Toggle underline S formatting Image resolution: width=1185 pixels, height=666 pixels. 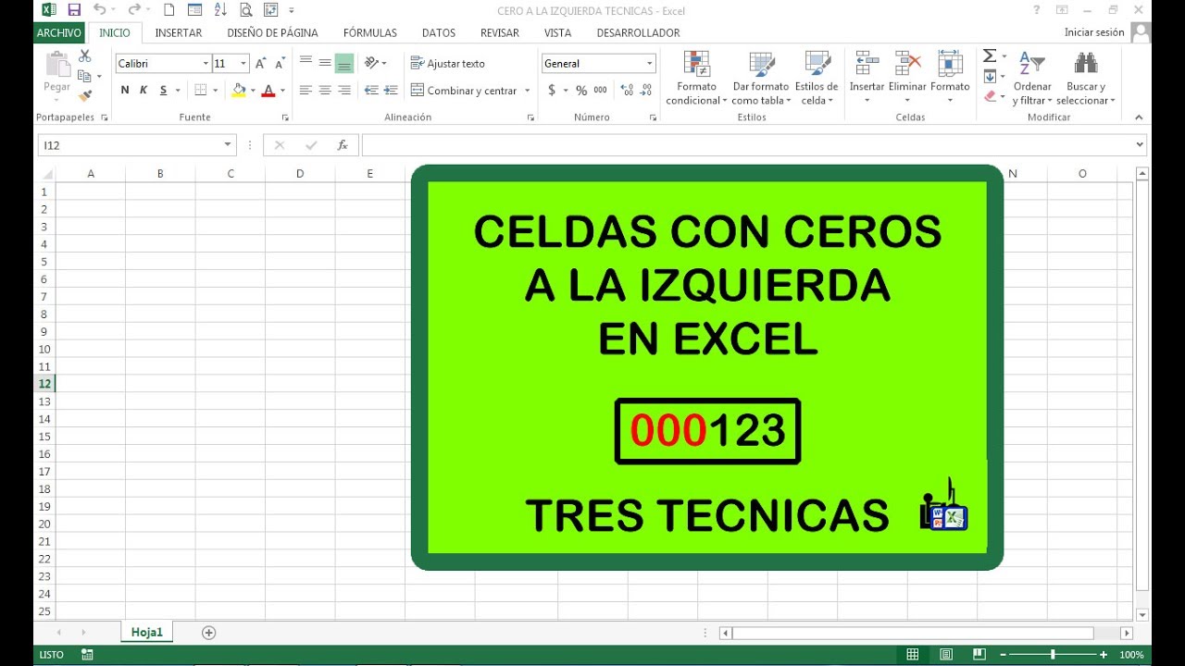coord(163,91)
